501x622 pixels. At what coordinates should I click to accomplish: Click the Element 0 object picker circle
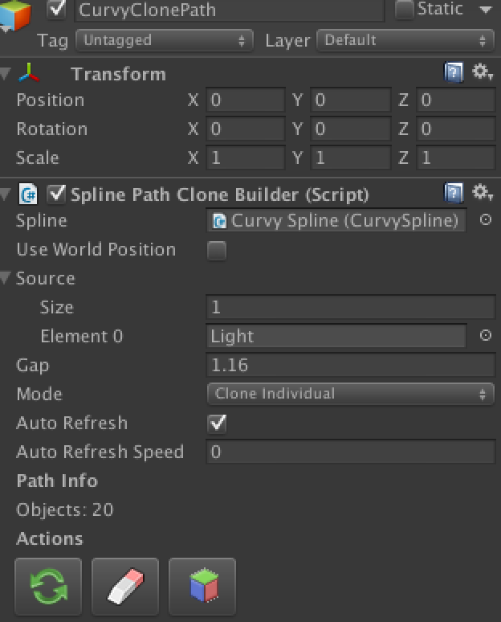coord(486,336)
